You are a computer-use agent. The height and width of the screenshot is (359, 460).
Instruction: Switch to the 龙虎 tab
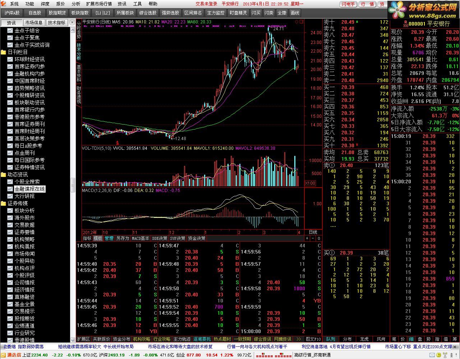[x=364, y=339]
